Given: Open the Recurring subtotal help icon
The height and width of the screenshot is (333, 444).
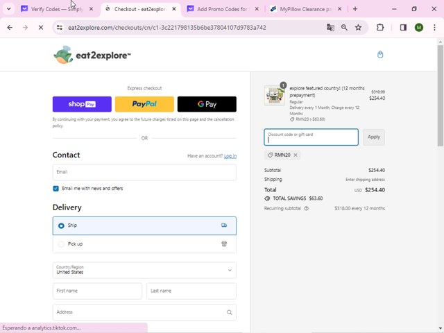Looking at the screenshot, I should [307, 208].
